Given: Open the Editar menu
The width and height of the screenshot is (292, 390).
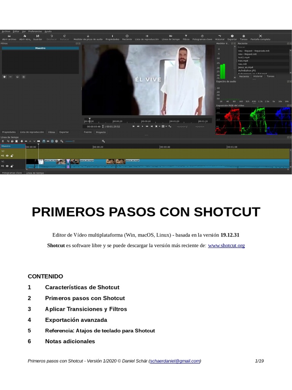Looking at the screenshot, I should [x=16, y=31].
